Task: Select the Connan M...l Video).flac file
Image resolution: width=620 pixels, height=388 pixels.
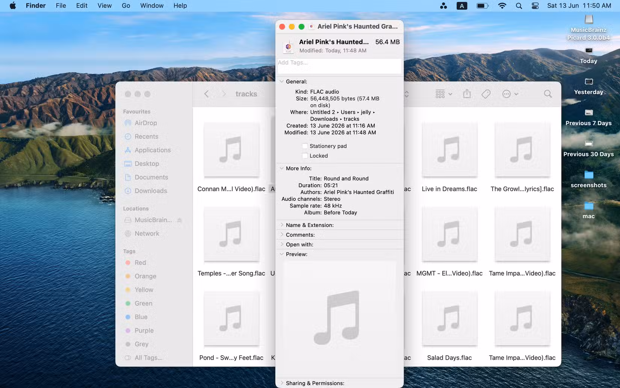Action: [231, 157]
